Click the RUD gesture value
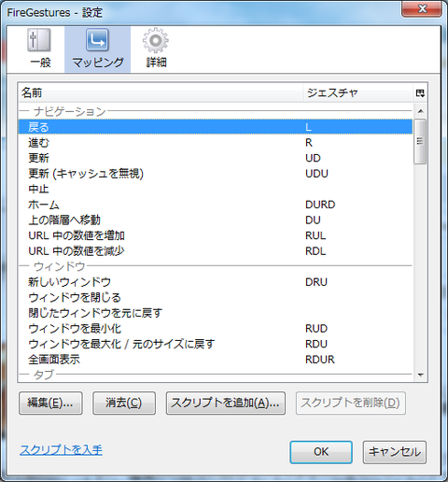 (x=316, y=329)
